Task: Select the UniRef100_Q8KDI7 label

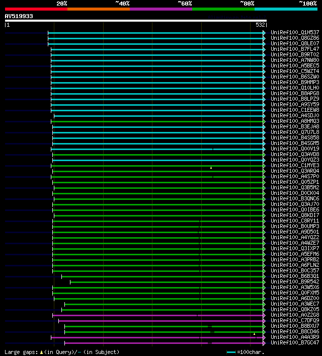Action: (x=295, y=215)
